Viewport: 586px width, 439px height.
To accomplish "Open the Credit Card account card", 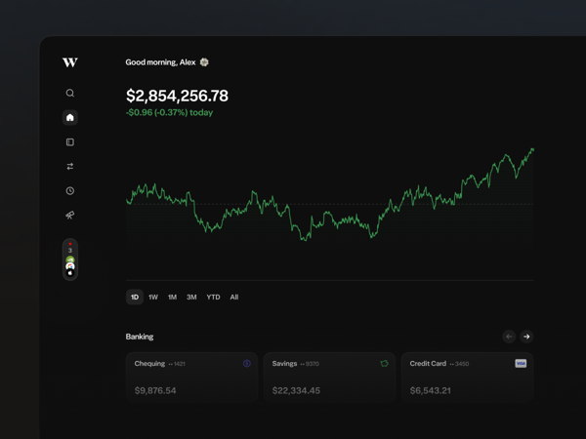I will 467,378.
